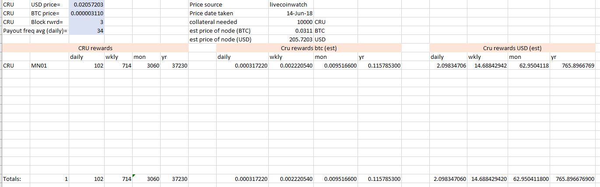Select the 'BTC price=' label cell
Viewport: 600px width, 187px height.
click(49, 13)
